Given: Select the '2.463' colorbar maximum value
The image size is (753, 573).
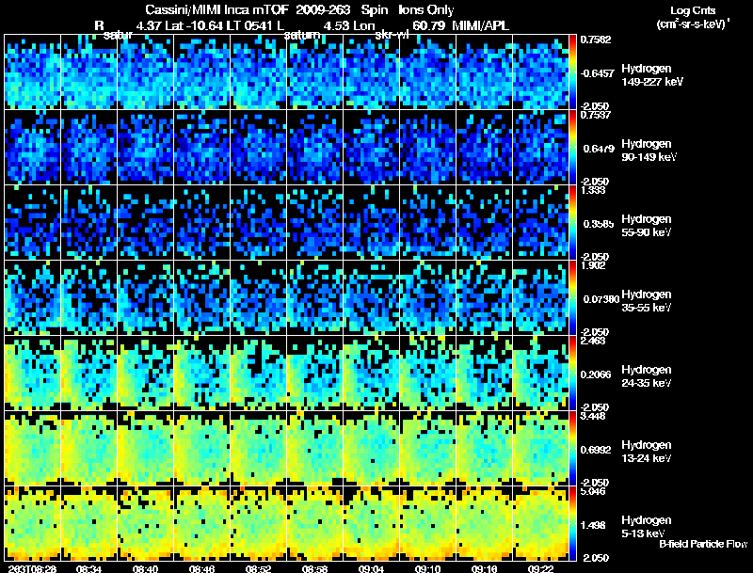Looking at the screenshot, I should [x=593, y=341].
